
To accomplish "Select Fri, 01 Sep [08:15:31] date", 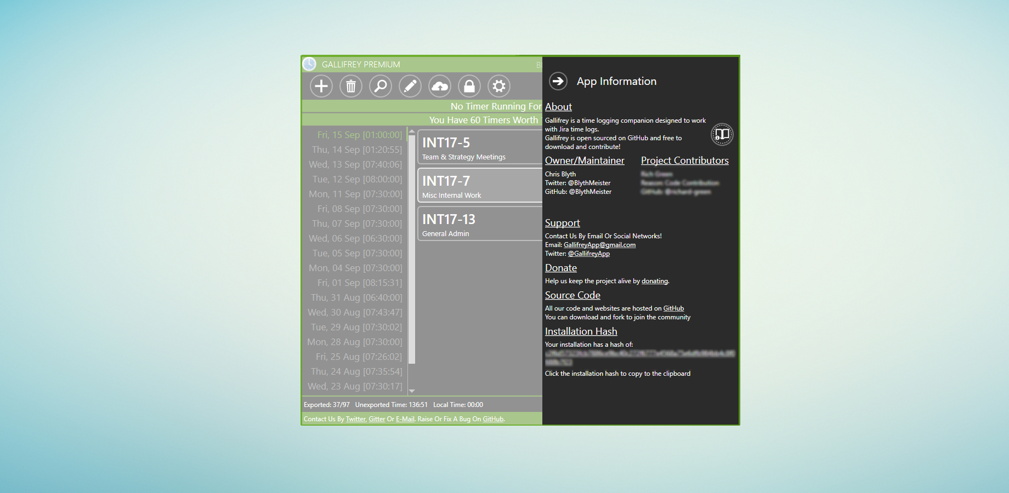I will [x=360, y=283].
